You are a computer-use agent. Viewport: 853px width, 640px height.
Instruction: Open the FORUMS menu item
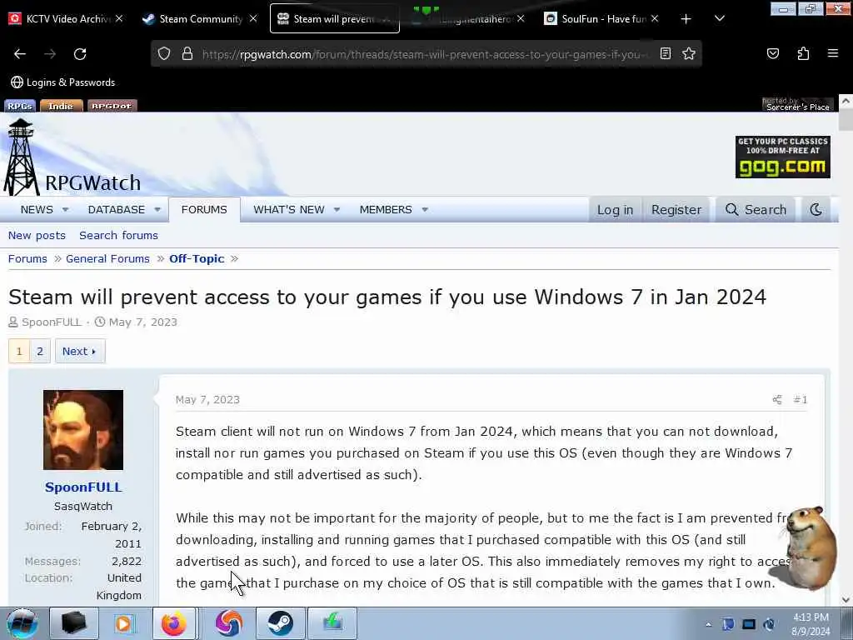coord(204,209)
